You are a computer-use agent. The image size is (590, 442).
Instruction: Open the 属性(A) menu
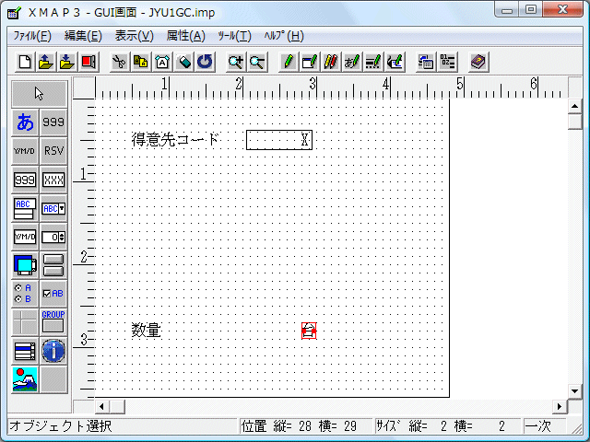coord(186,36)
